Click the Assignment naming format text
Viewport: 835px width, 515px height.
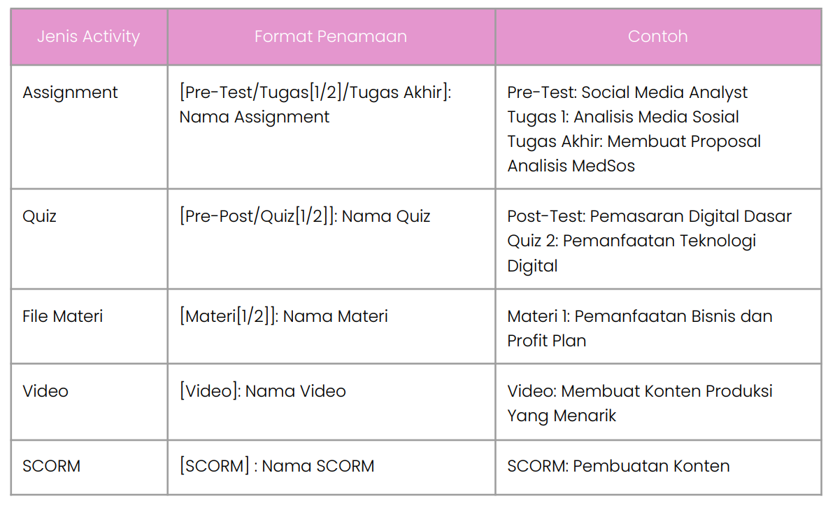(x=315, y=104)
